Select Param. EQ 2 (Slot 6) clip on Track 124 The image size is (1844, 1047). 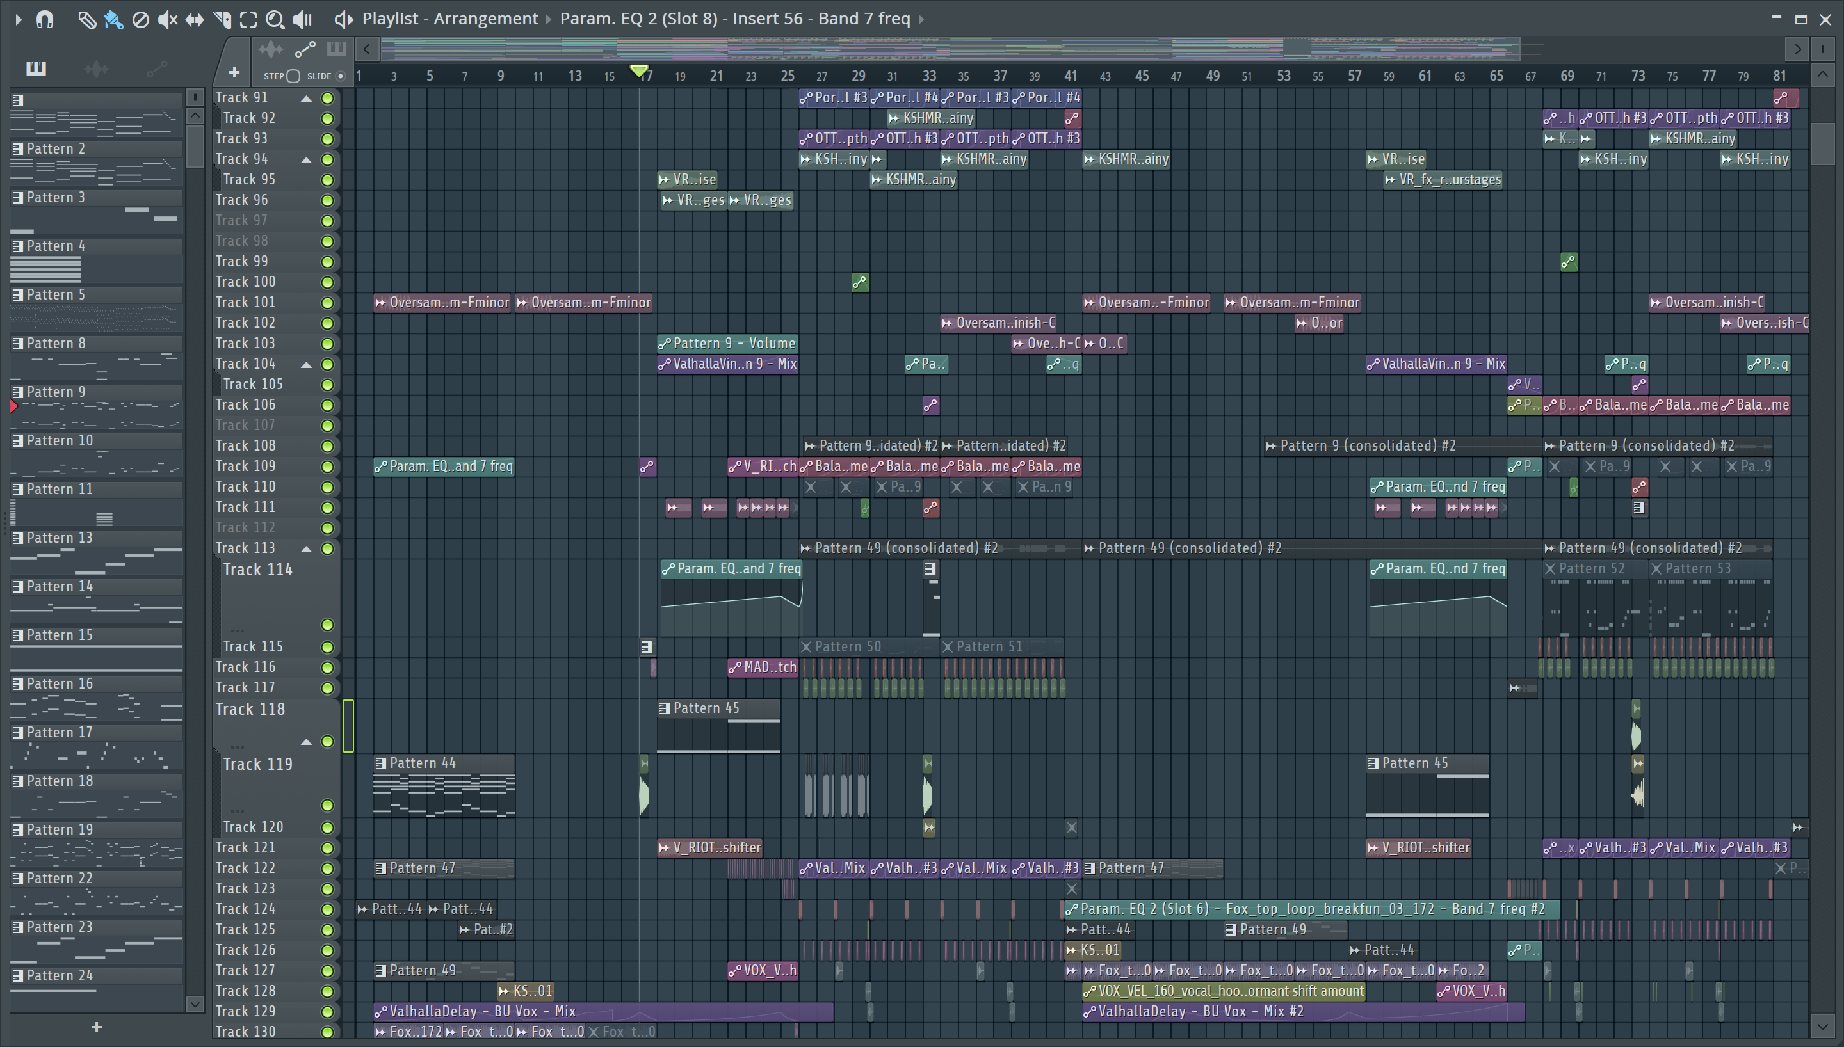pyautogui.click(x=1312, y=909)
